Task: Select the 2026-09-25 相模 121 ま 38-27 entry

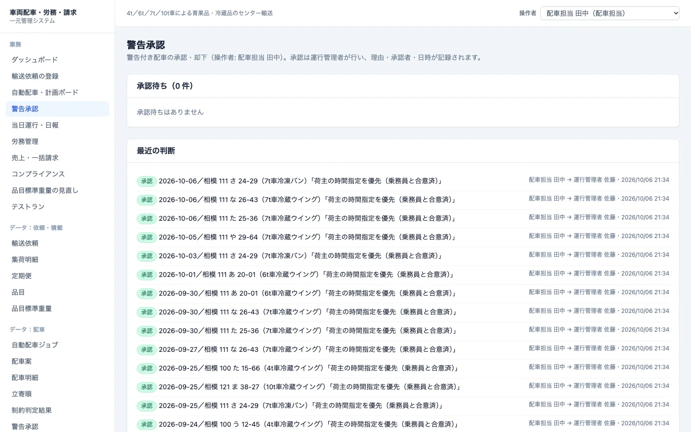Action: [403, 387]
